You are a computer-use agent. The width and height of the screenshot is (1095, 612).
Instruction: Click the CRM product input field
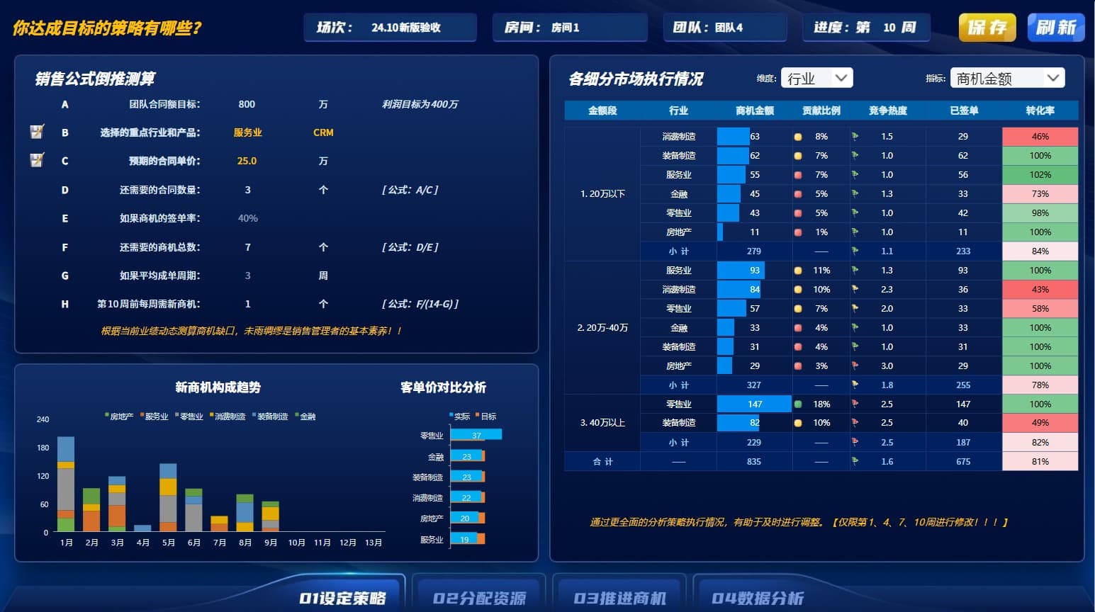click(323, 132)
